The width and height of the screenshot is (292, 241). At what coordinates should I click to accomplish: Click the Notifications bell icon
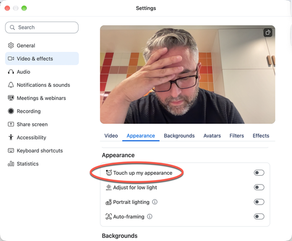(x=11, y=85)
